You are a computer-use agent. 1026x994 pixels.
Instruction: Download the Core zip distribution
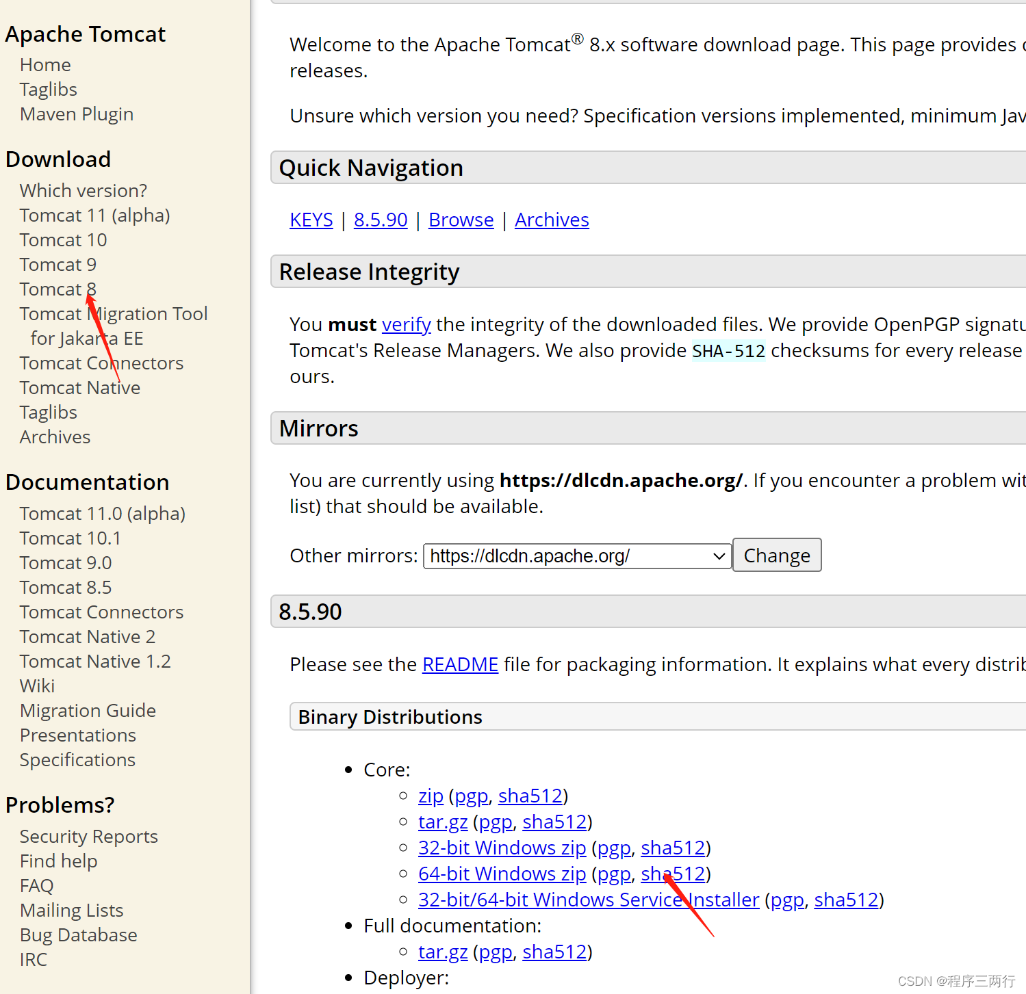point(431,796)
